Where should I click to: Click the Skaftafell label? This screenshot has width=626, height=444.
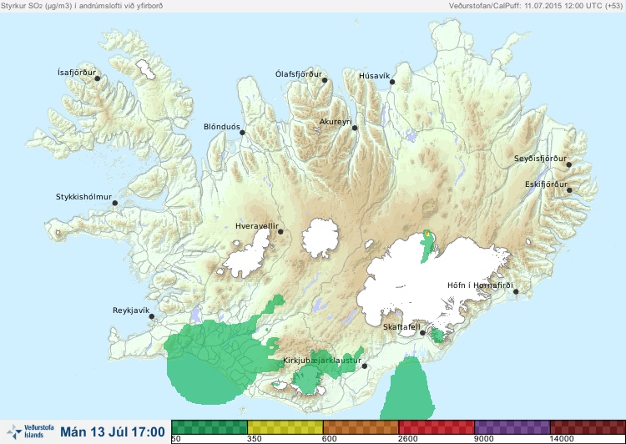[401, 327]
